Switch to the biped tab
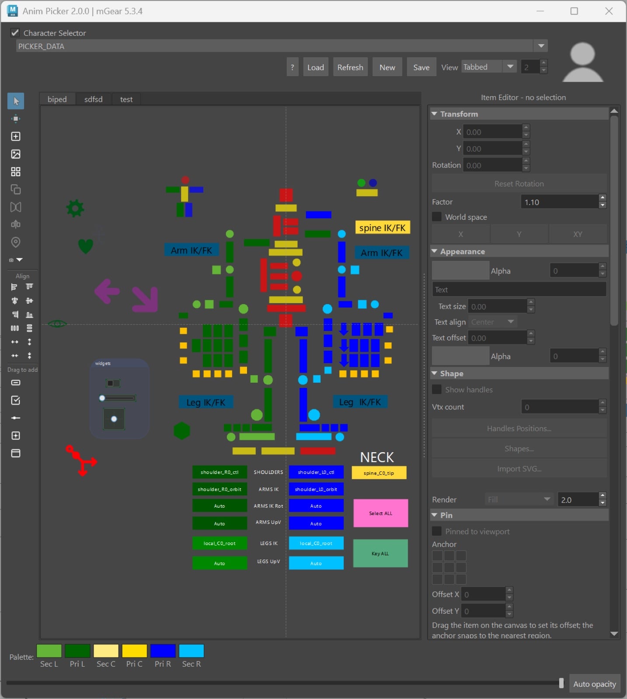 tap(57, 99)
